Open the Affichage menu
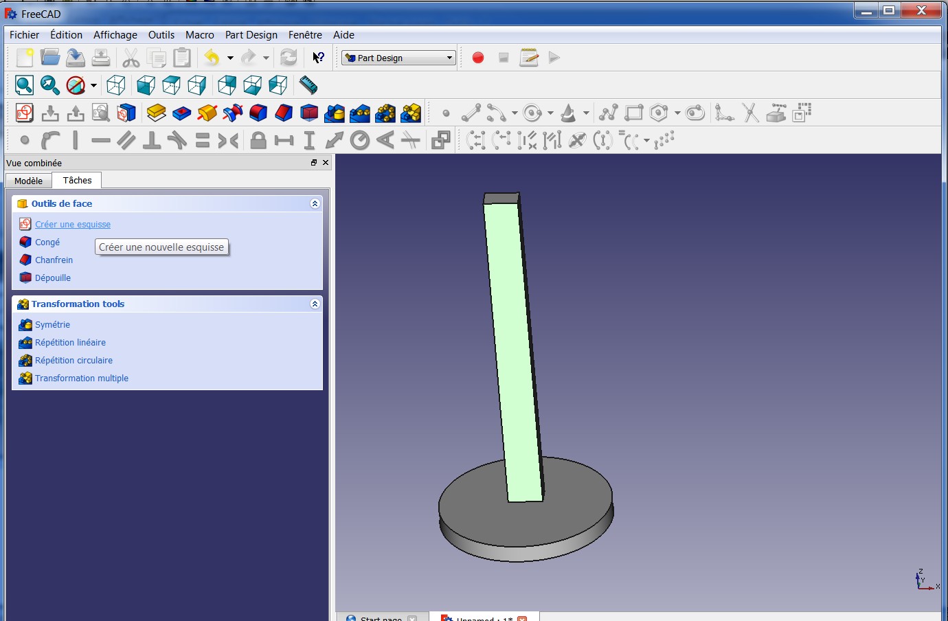 pyautogui.click(x=115, y=35)
